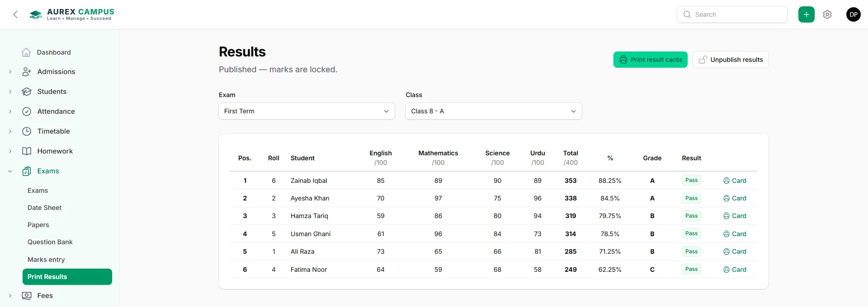Image resolution: width=868 pixels, height=307 pixels.
Task: Print card for Zainab Iqbal
Action: tap(735, 181)
